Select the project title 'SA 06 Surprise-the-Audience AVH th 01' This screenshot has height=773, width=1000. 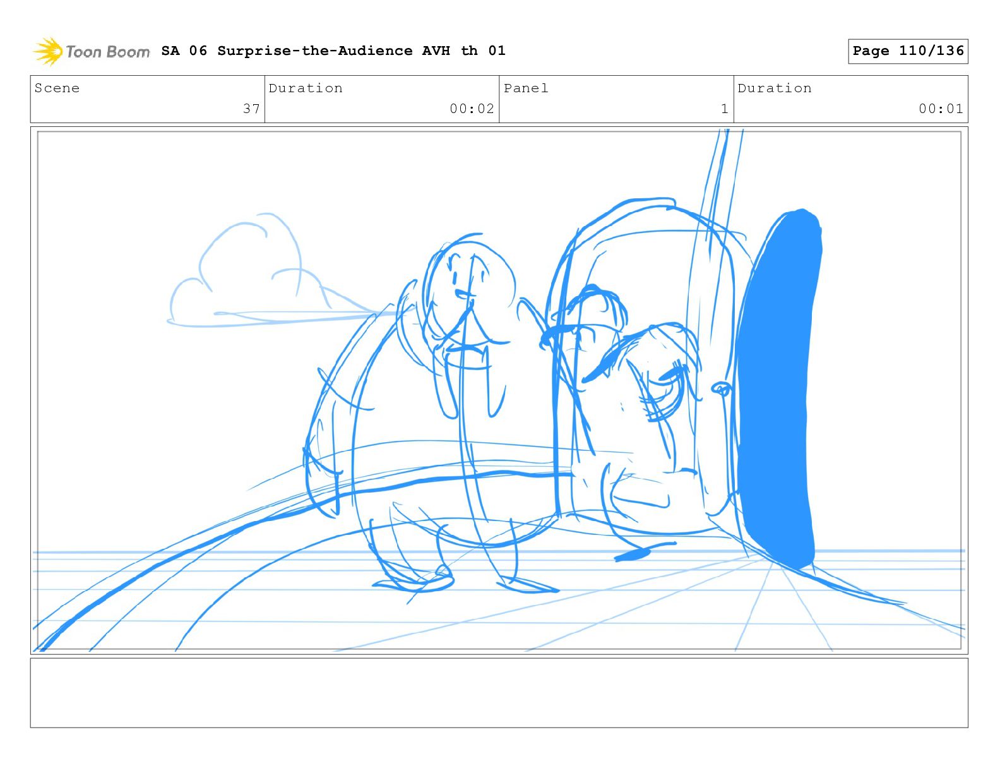[333, 51]
